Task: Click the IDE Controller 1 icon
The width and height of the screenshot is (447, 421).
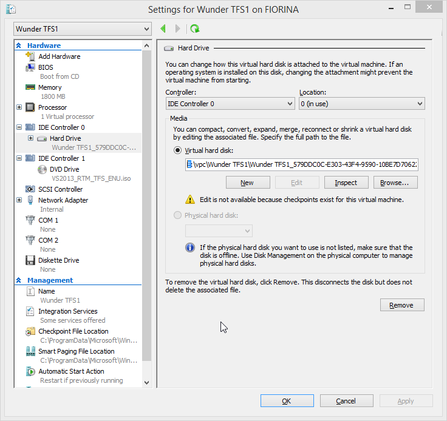Action: coord(30,158)
